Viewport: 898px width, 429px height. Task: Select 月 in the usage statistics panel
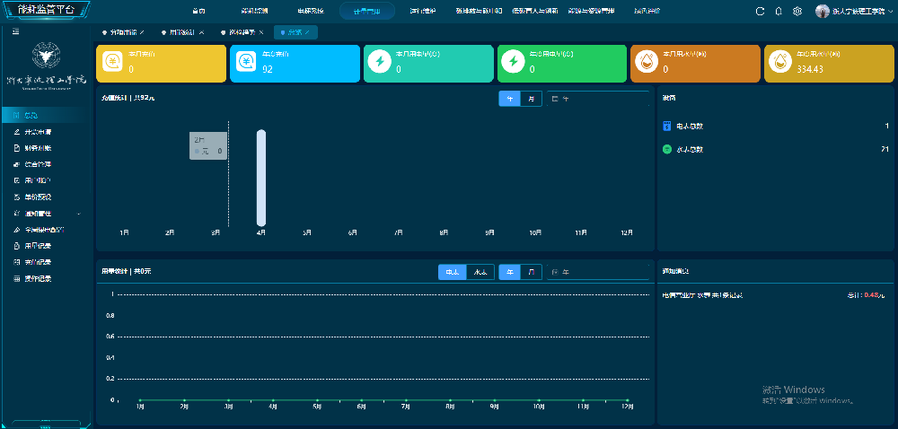531,272
